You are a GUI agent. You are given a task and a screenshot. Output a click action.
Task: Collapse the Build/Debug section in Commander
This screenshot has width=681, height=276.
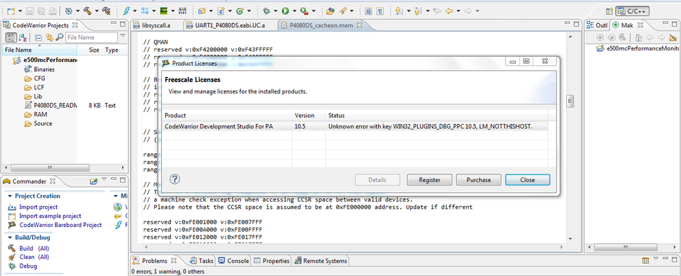(x=10, y=238)
